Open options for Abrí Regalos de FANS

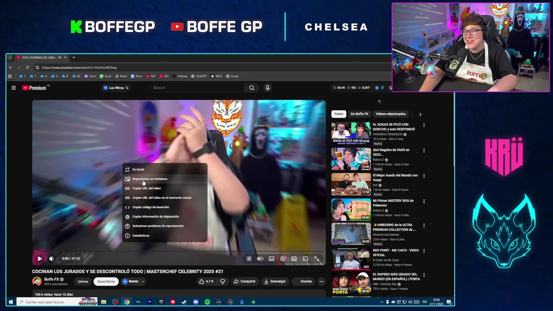[424, 151]
